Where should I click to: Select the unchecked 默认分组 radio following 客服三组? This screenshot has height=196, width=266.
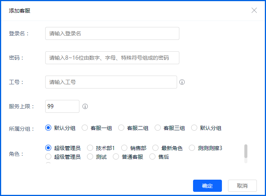click(194, 128)
